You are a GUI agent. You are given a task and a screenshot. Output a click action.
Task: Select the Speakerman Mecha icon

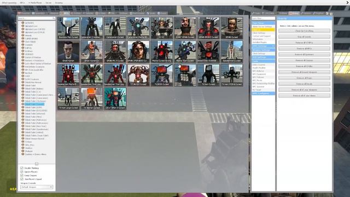click(68, 75)
